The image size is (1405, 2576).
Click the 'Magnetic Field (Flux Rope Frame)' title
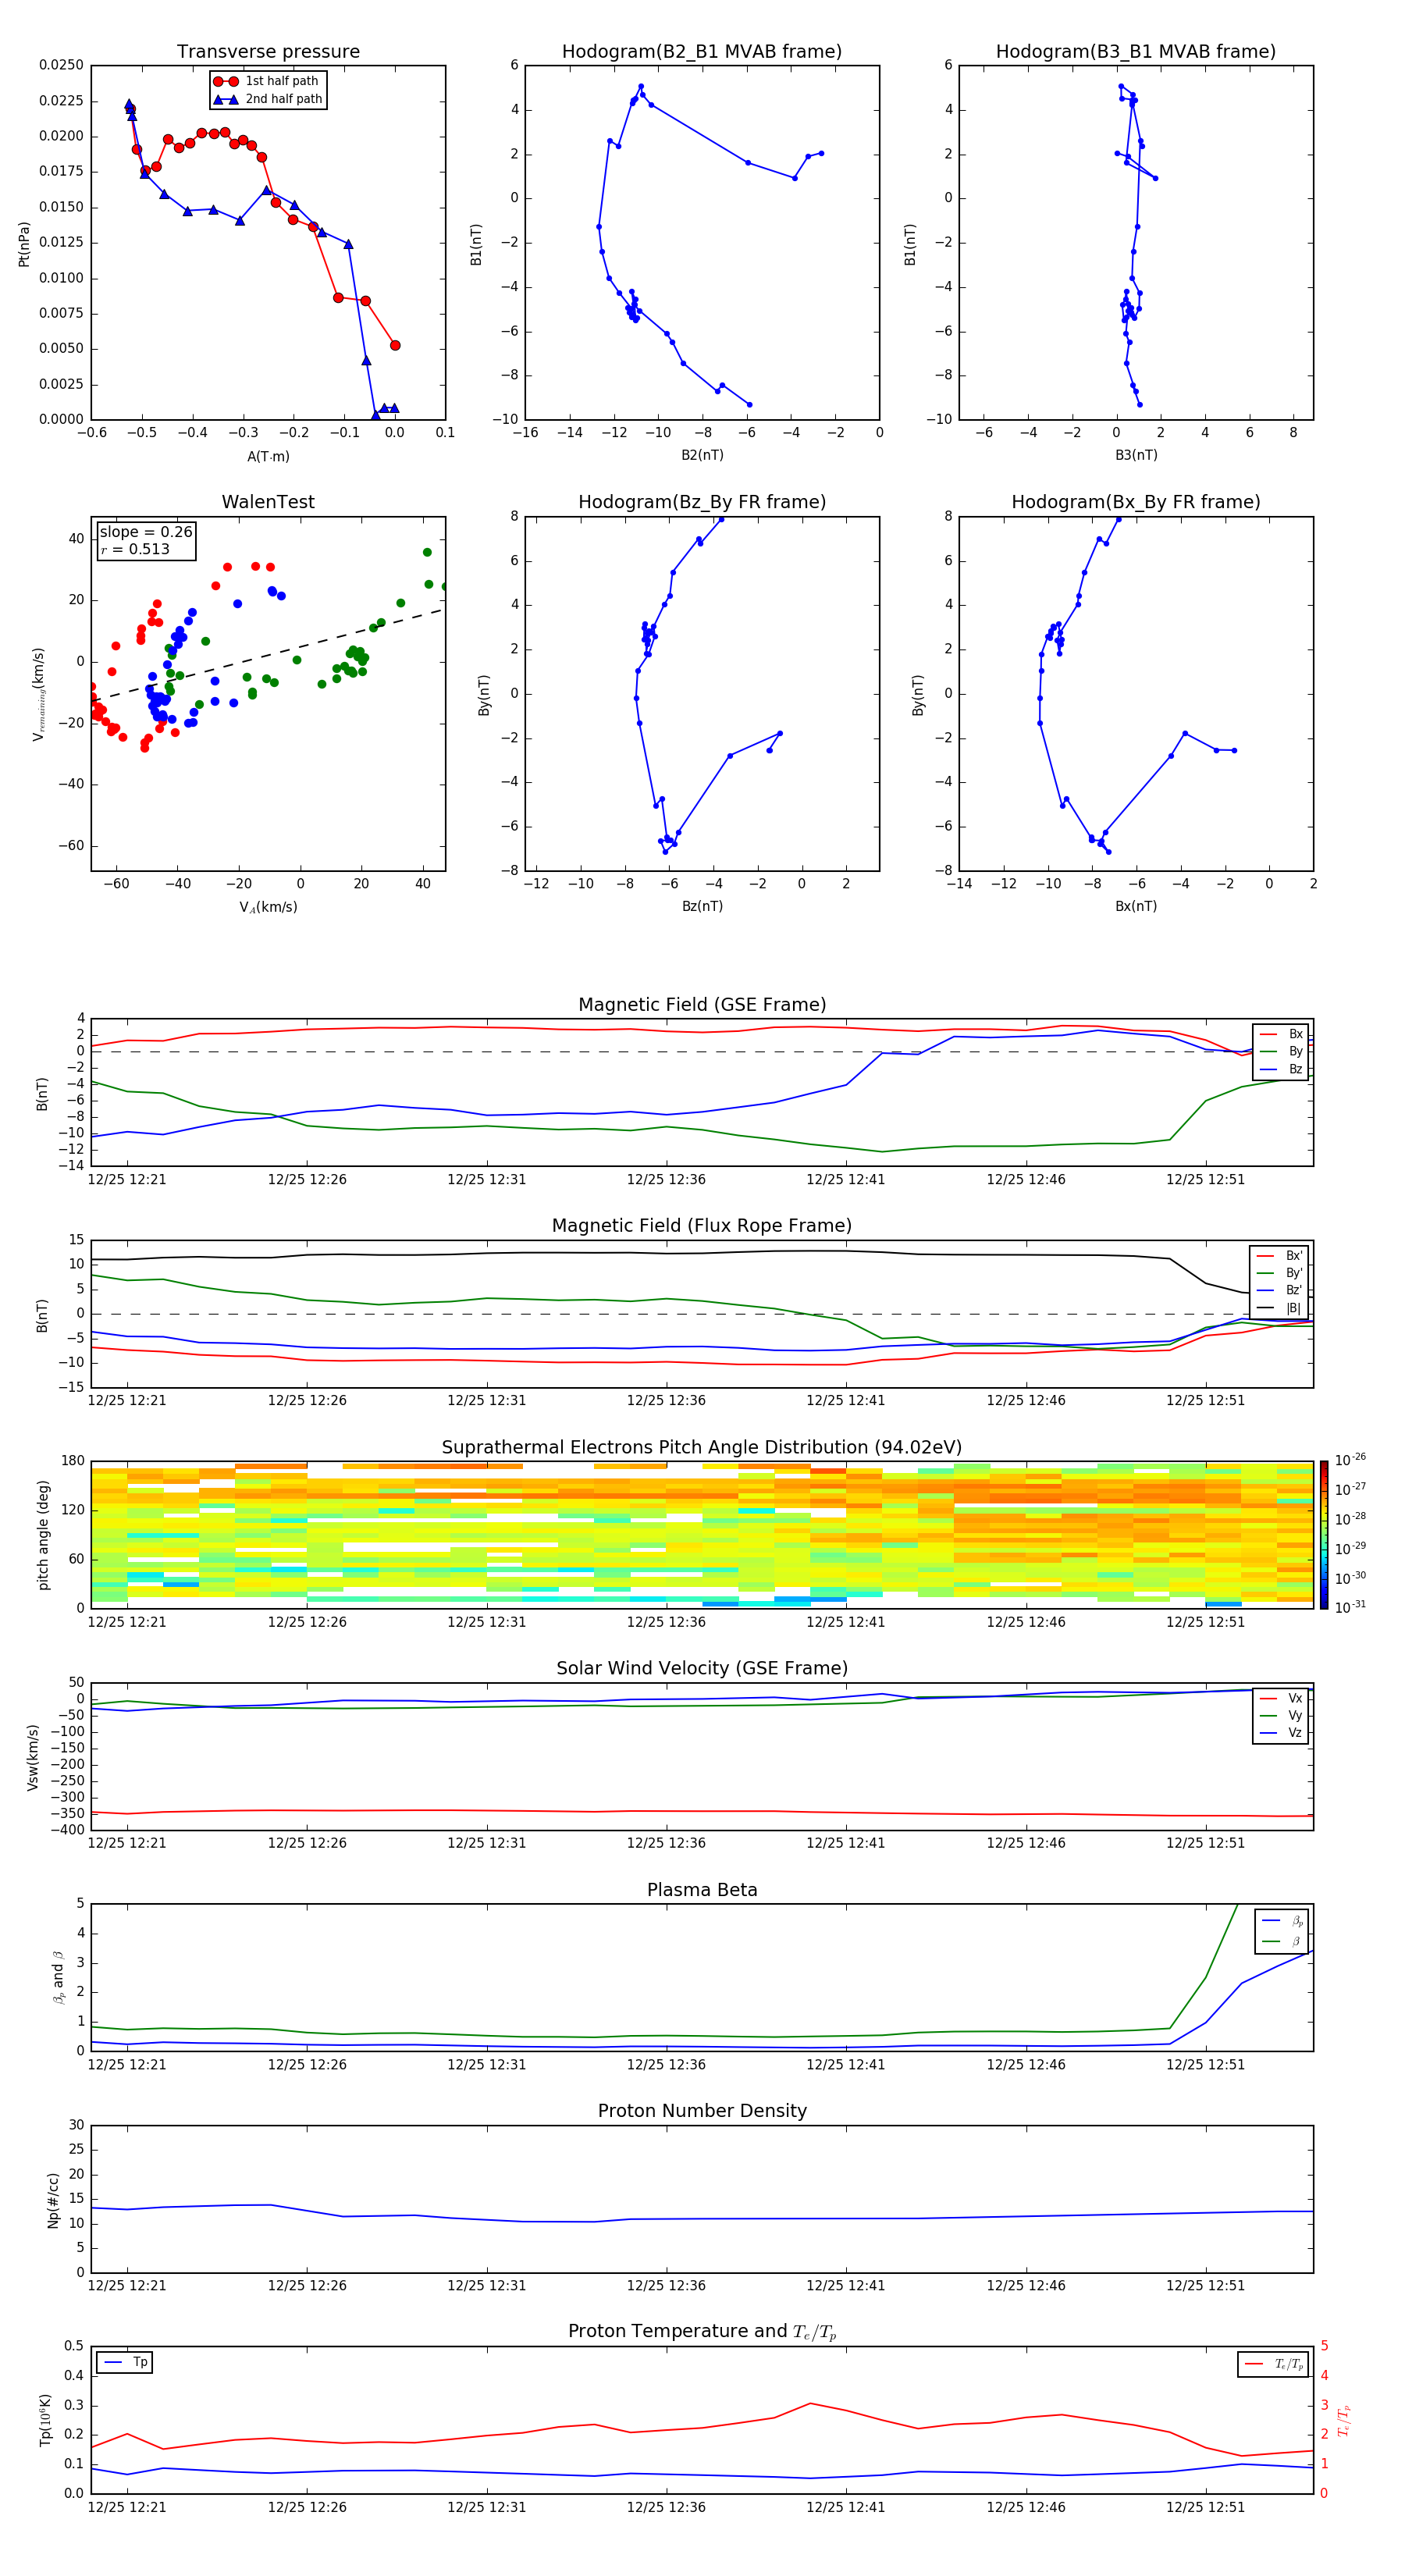(702, 1226)
